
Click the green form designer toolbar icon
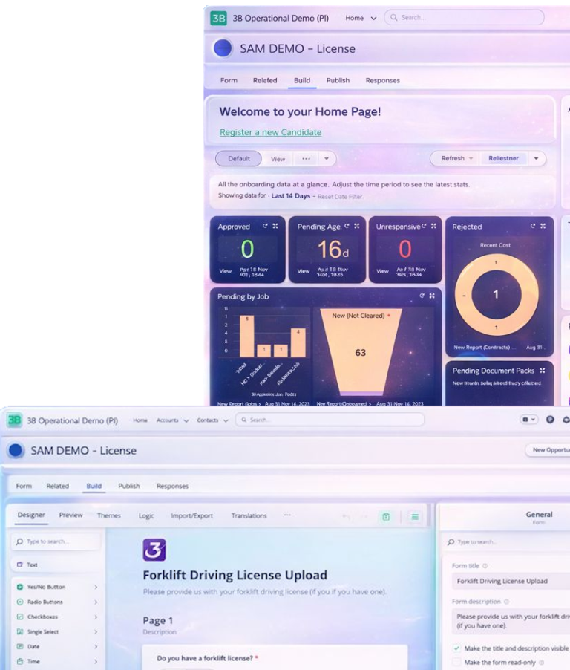[x=386, y=516]
